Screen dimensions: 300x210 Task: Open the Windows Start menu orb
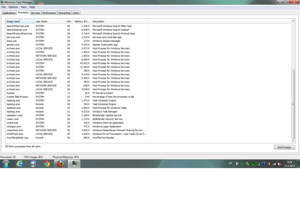[x=6, y=164]
